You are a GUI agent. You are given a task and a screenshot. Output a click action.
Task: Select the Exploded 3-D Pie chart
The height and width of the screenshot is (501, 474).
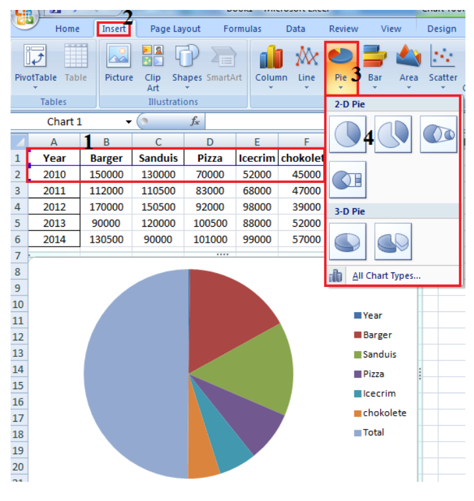[393, 241]
